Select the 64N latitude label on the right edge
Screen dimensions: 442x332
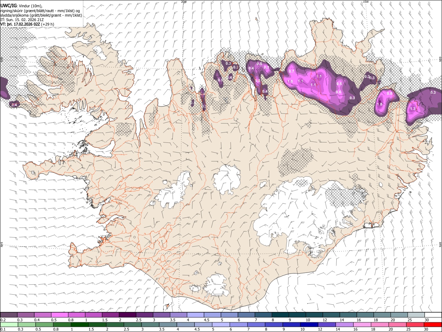pyautogui.click(x=440, y=245)
